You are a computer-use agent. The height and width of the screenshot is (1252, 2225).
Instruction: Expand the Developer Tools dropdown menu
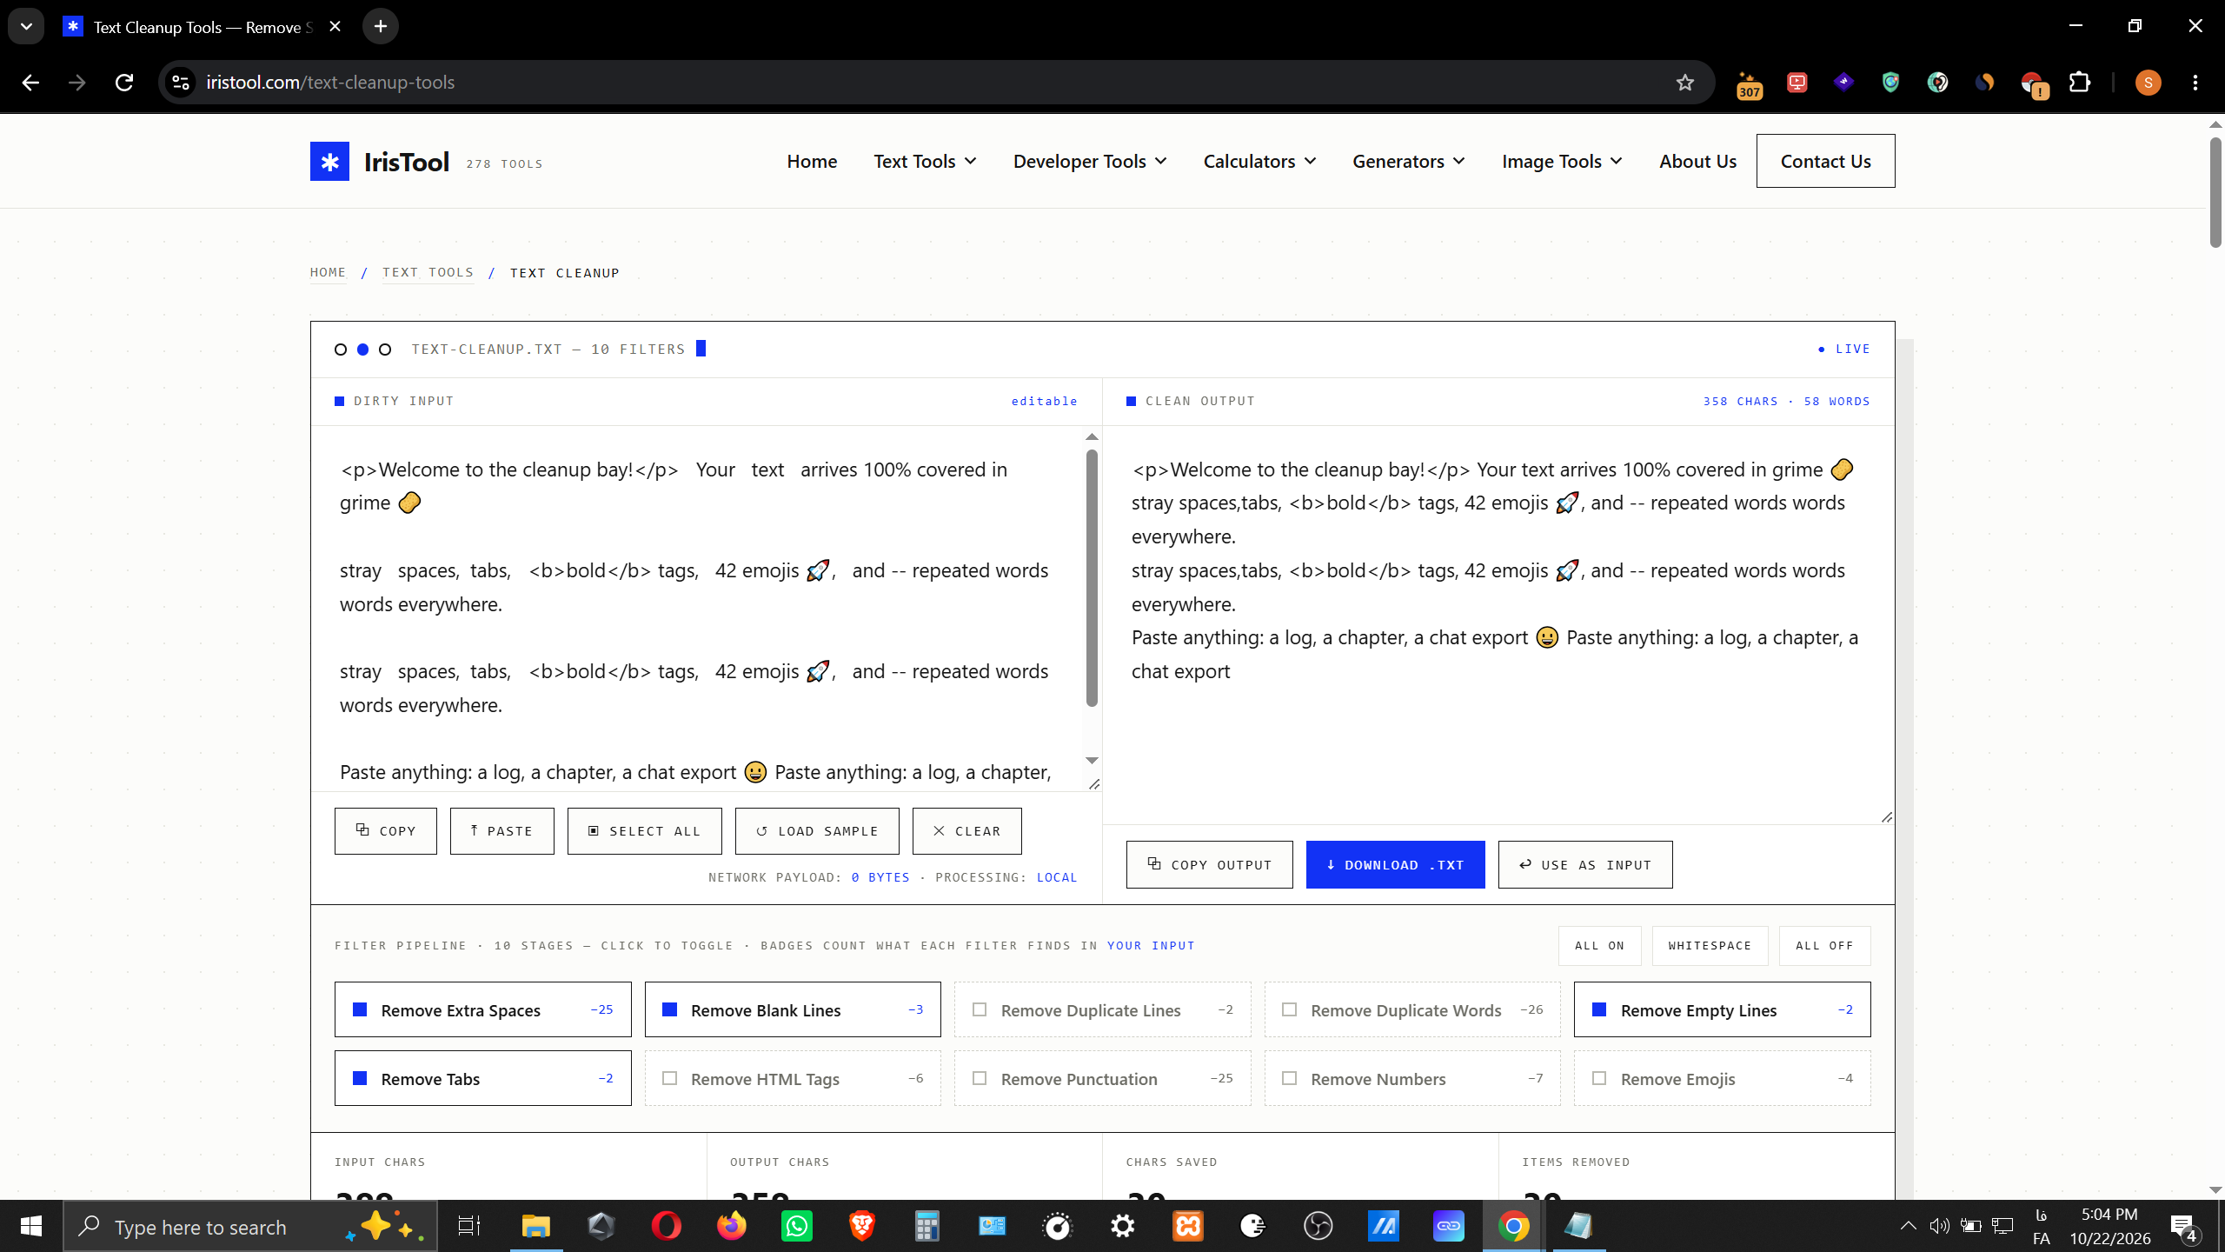click(1090, 162)
